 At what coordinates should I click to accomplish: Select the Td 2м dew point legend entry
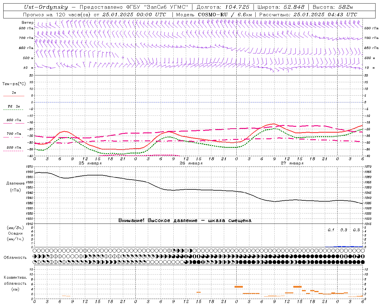pyautogui.click(x=14, y=106)
